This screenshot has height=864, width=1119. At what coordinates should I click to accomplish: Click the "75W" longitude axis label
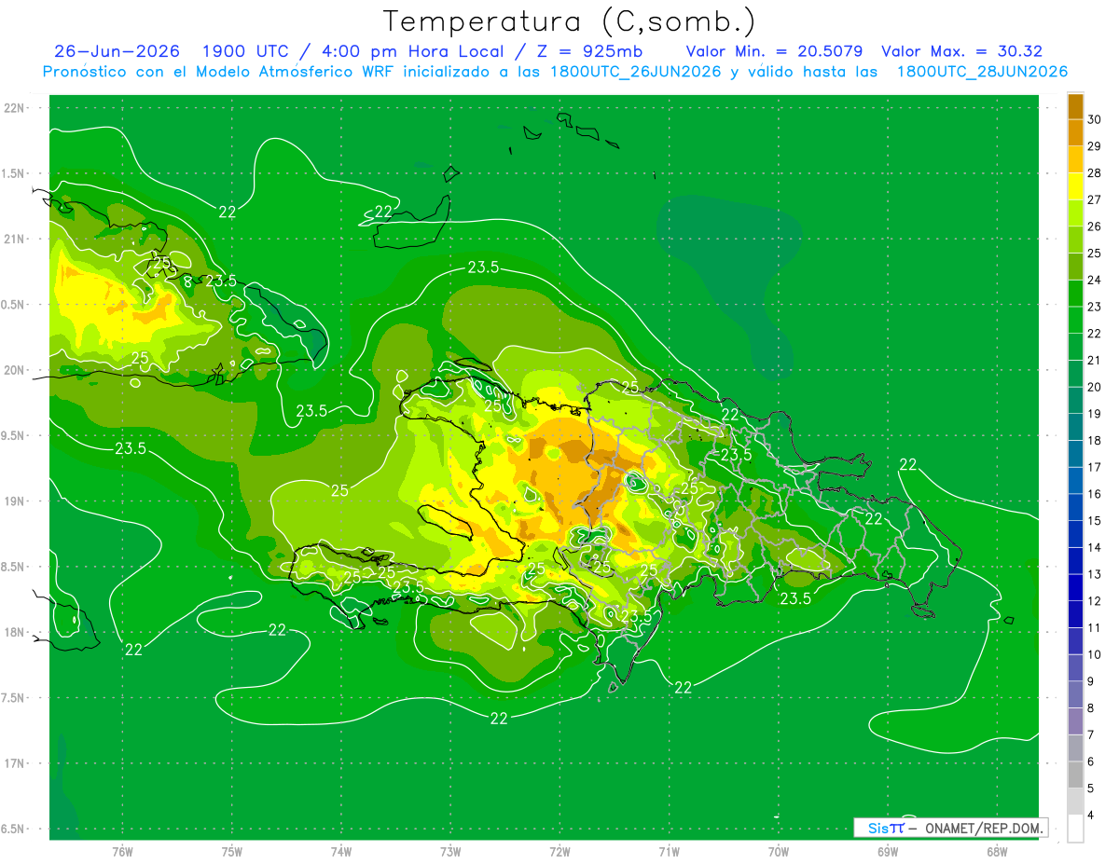click(232, 851)
